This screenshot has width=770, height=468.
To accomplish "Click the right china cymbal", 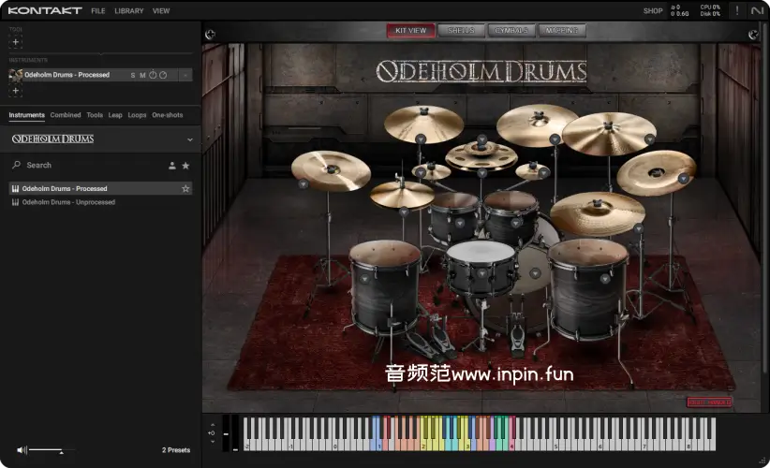I will tap(656, 172).
